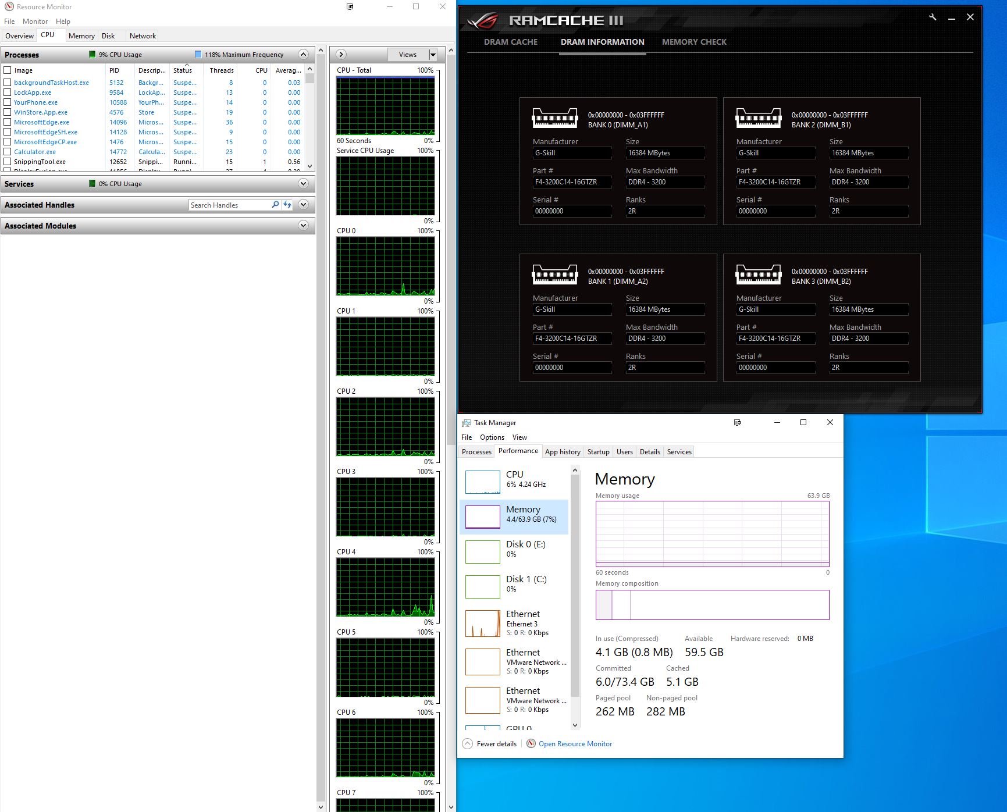Click refresh icon beside Search Handles
This screenshot has width=1007, height=812.
coord(287,205)
